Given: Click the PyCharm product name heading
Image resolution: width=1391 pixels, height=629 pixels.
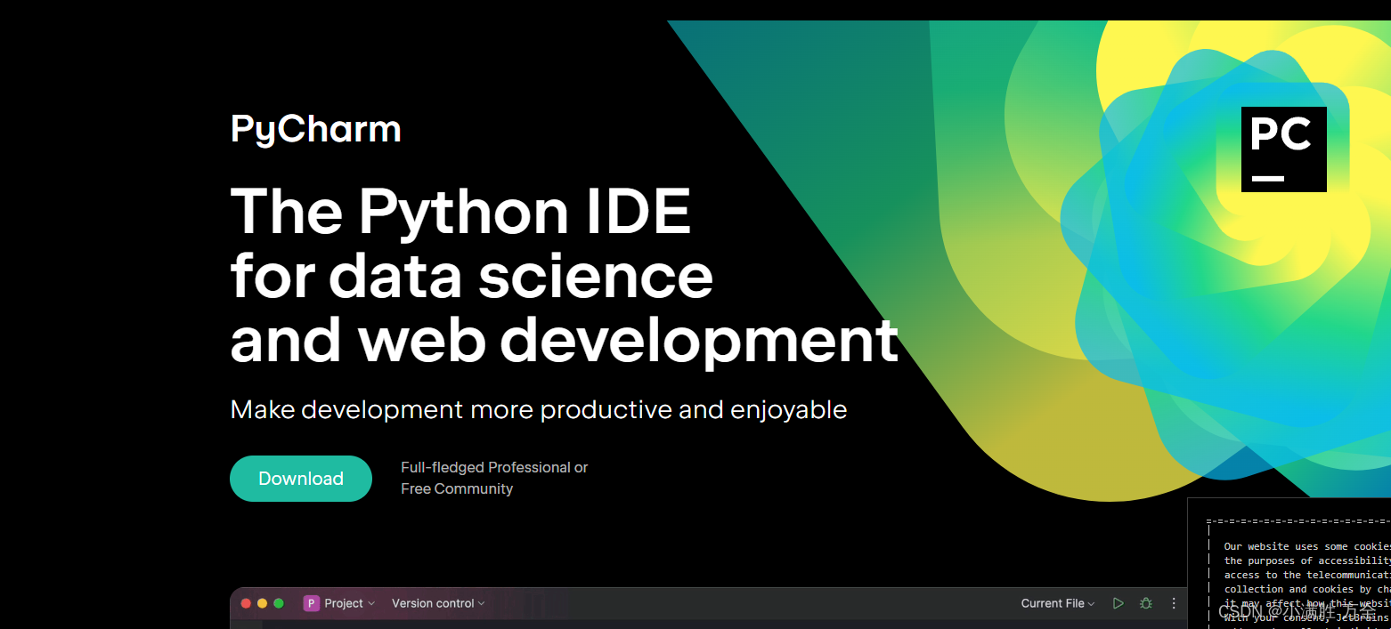Looking at the screenshot, I should (316, 129).
